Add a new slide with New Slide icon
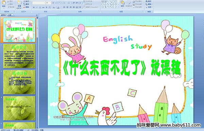Viewport: 204px width, 131px height. click(19, 5)
